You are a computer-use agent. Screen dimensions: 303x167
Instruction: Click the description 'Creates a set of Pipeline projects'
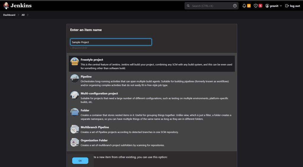pyautogui.click(x=130, y=132)
